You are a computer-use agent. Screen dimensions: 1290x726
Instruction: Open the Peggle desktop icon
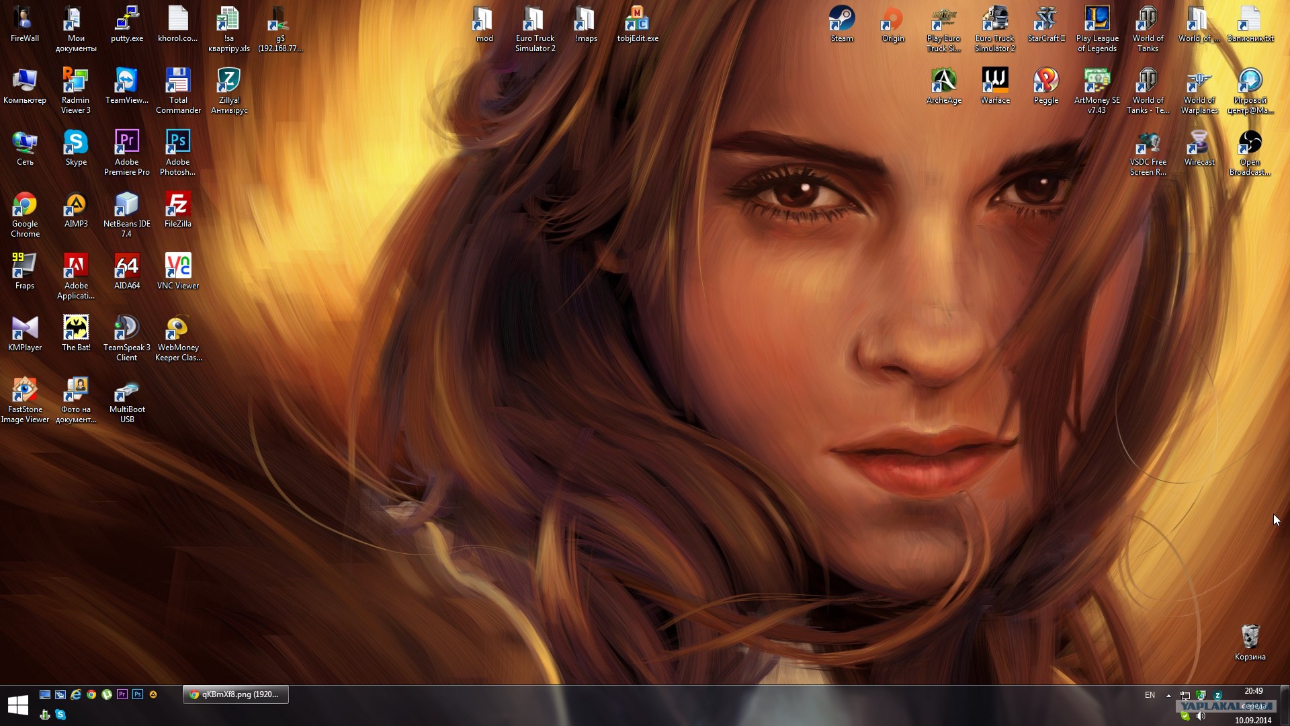tap(1046, 87)
